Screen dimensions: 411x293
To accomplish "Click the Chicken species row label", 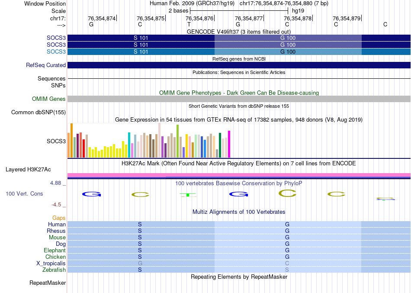I will tap(55, 257).
